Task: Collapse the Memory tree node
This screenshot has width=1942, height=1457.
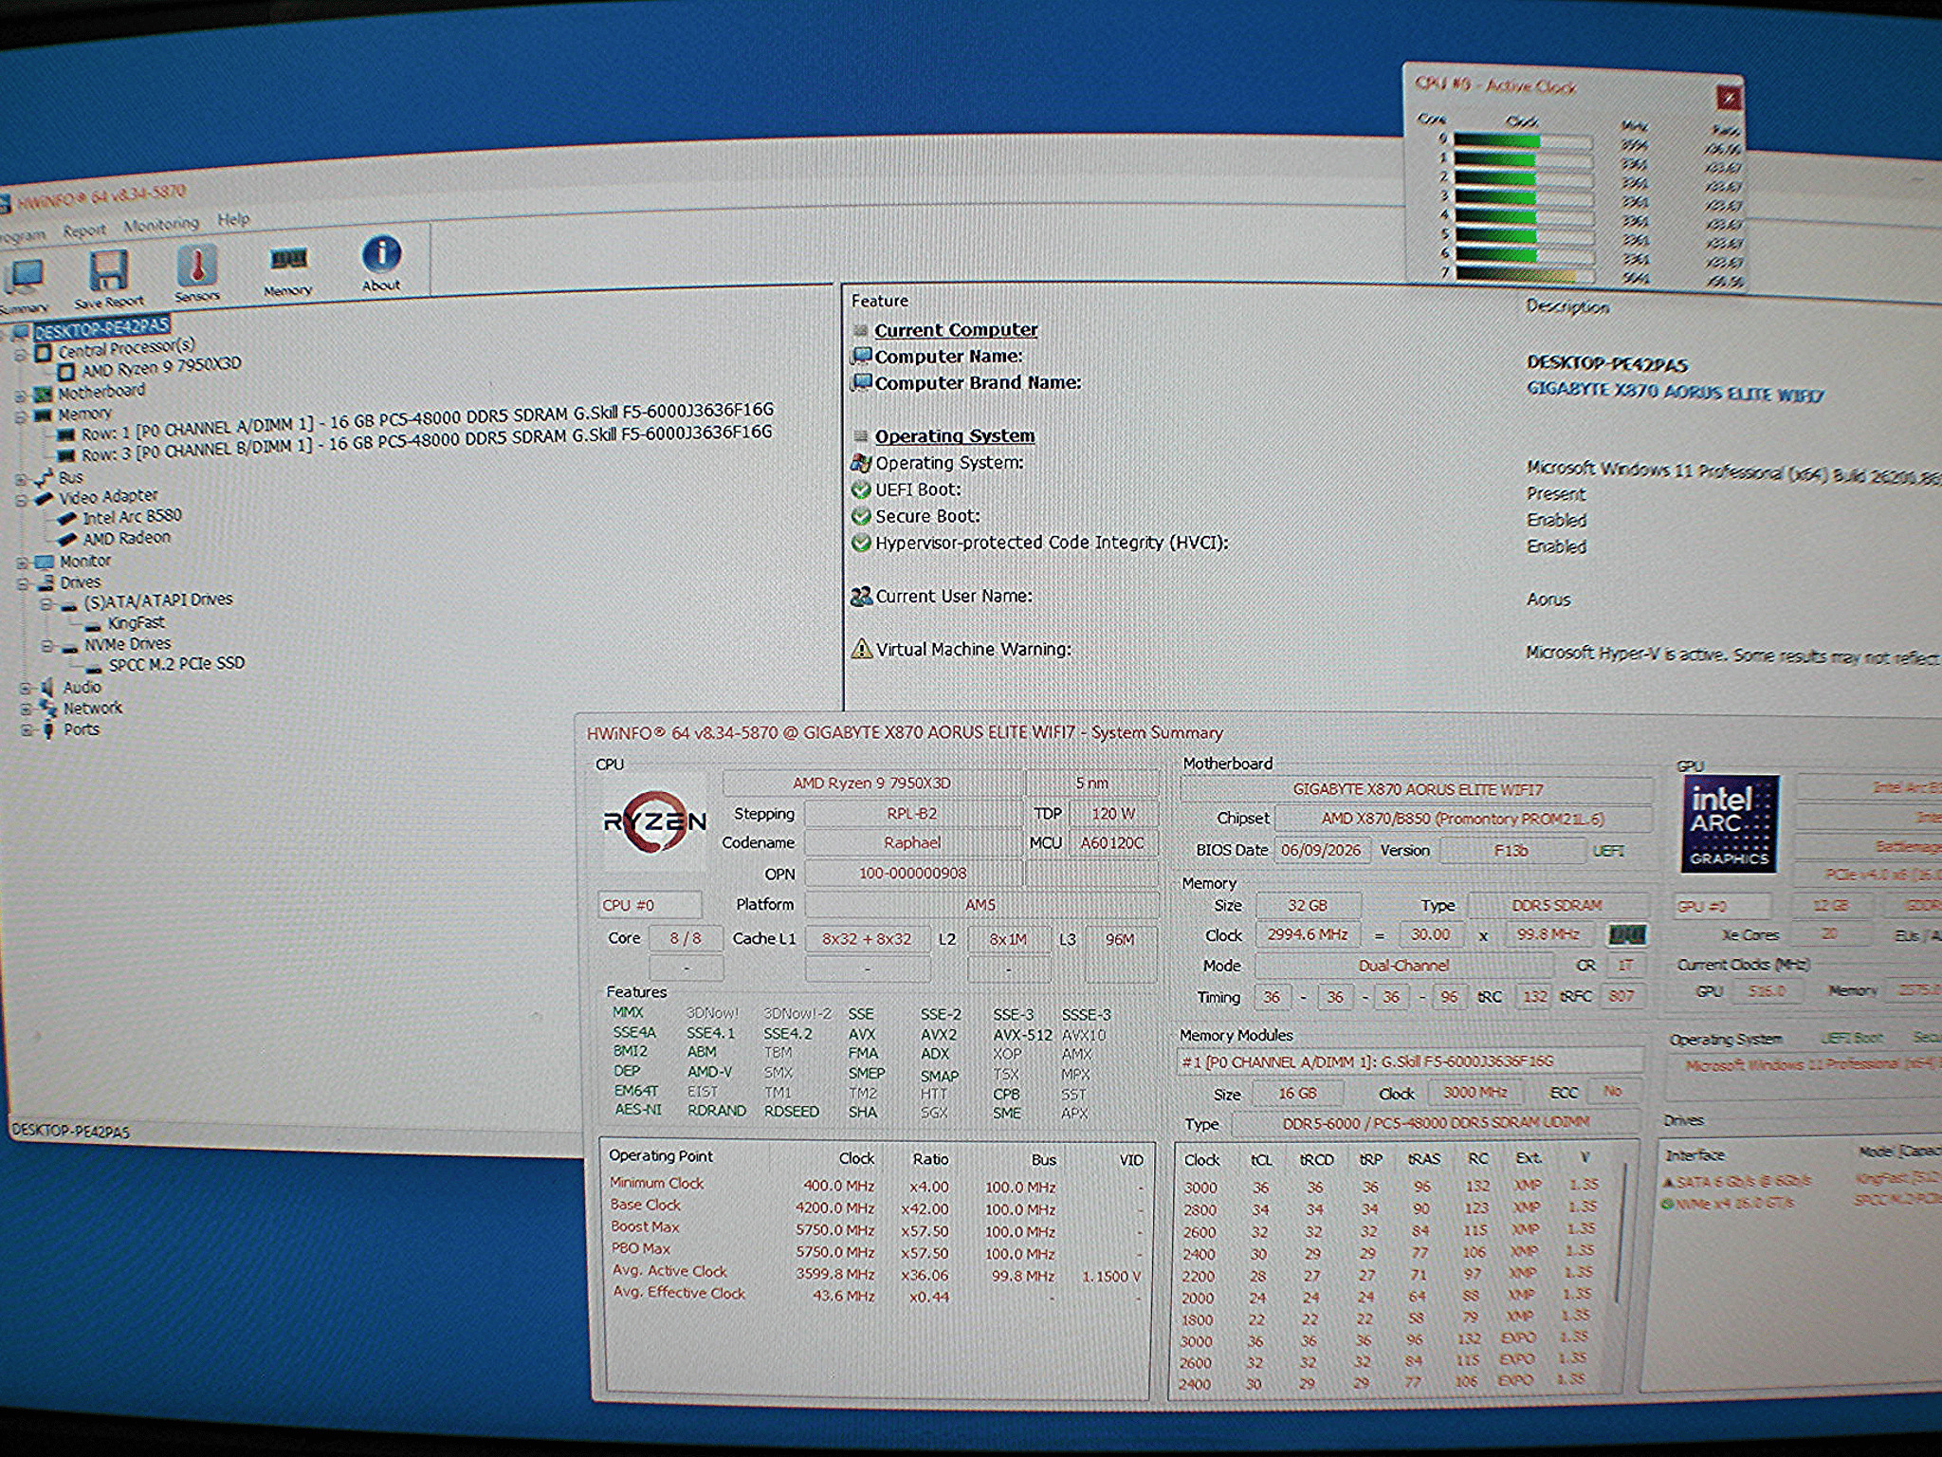Action: (x=21, y=416)
